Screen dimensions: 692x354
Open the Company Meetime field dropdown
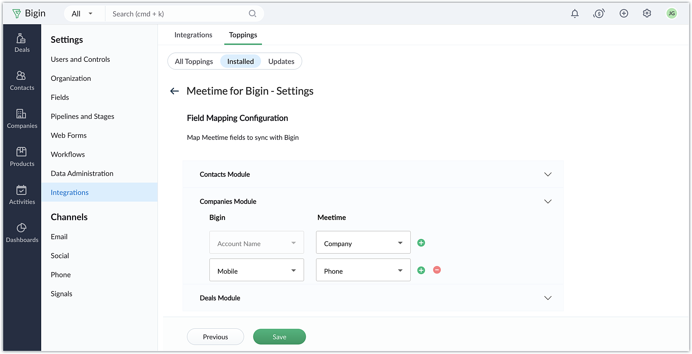click(363, 242)
